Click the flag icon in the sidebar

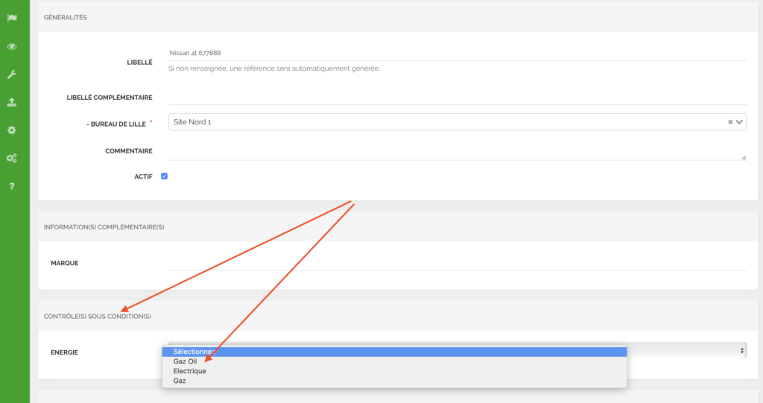pos(12,19)
